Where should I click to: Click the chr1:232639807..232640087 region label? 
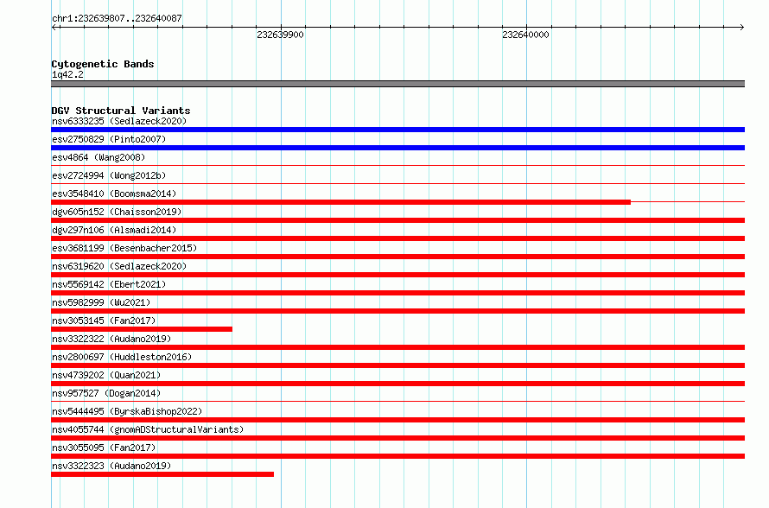click(117, 18)
